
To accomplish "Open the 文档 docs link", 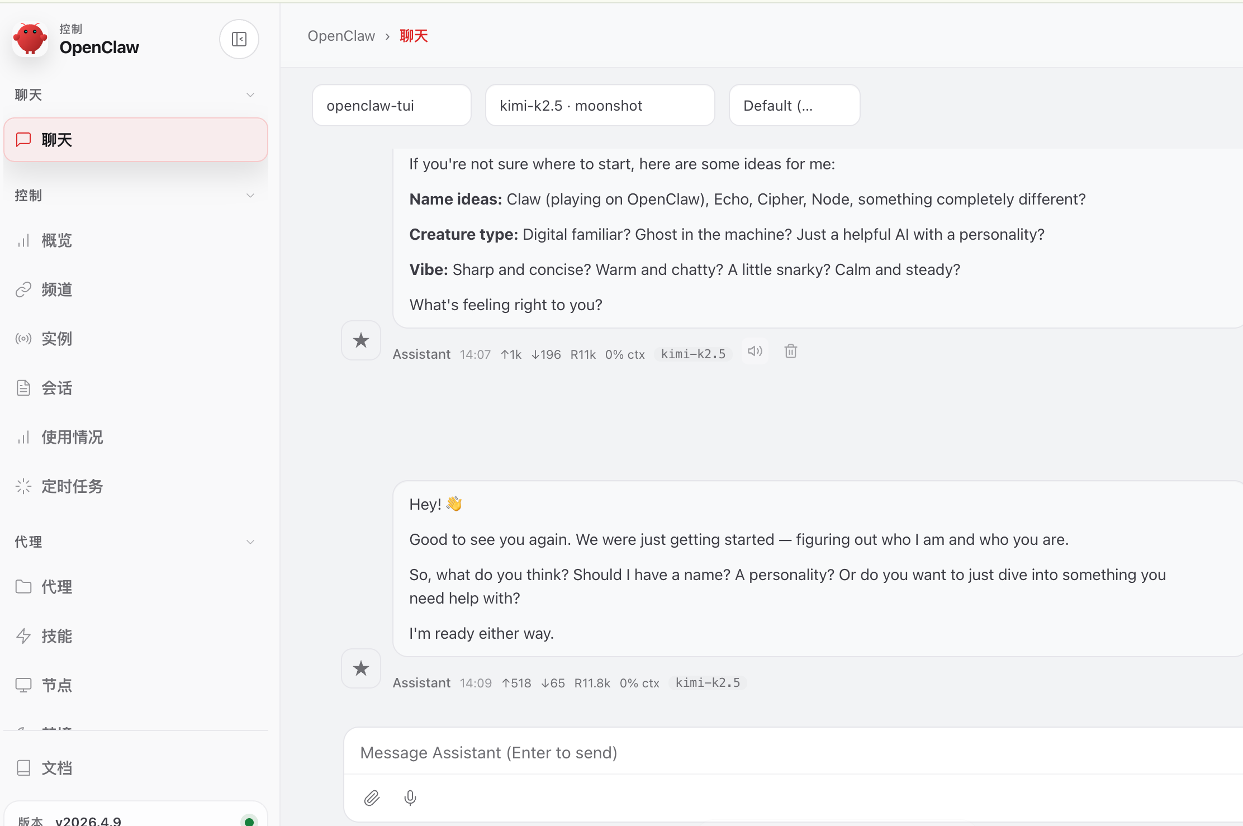I will pyautogui.click(x=56, y=768).
